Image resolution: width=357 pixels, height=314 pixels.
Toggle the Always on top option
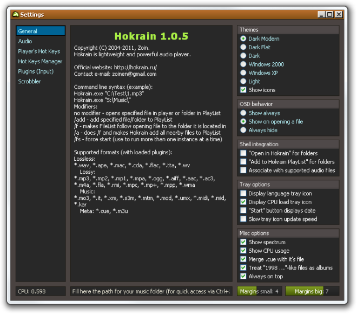[243, 277]
